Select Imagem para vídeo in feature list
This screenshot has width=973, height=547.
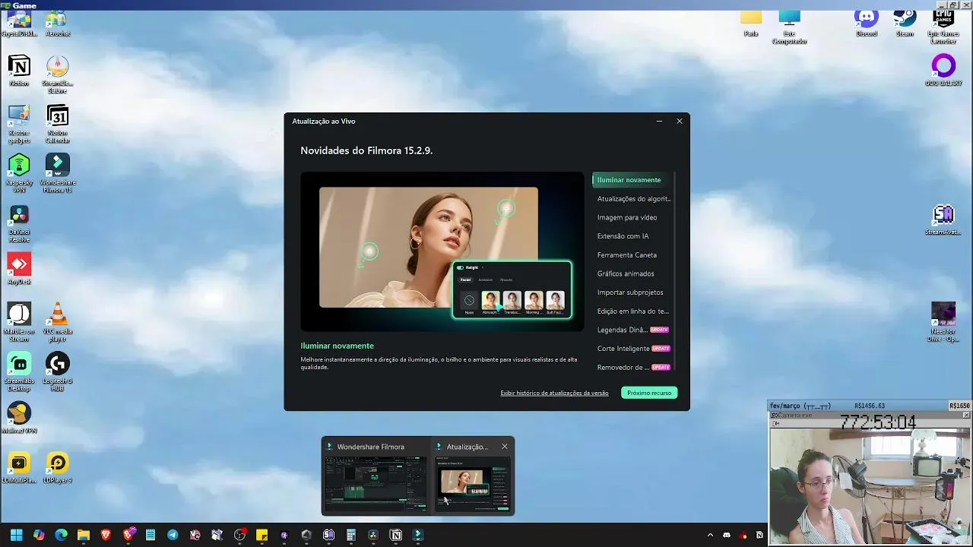coord(627,217)
